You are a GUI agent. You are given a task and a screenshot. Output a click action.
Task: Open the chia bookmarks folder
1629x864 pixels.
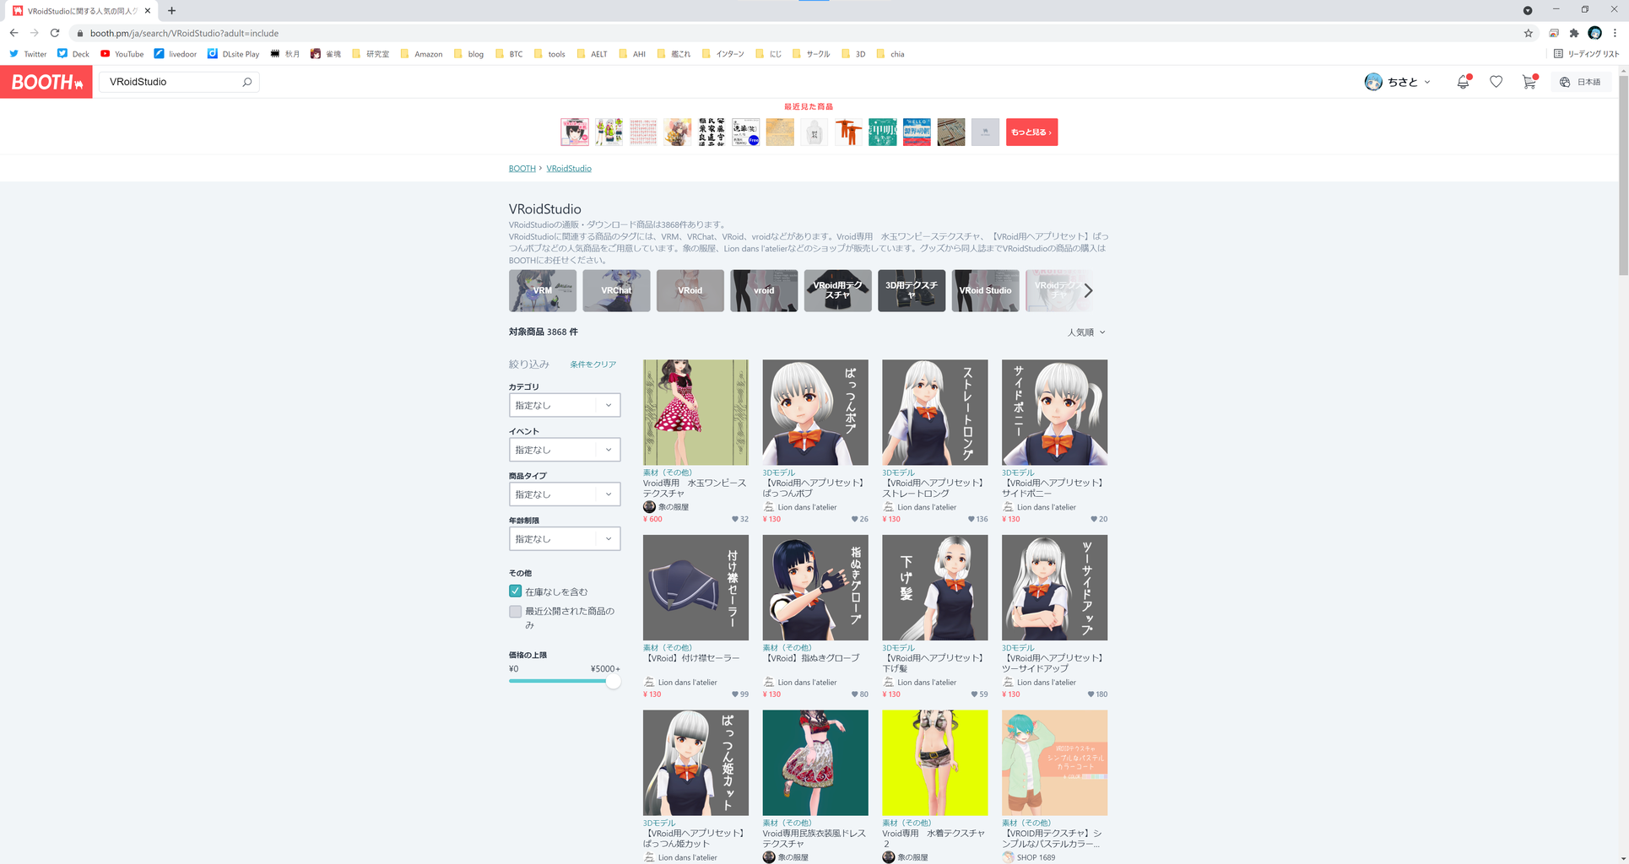click(x=890, y=54)
